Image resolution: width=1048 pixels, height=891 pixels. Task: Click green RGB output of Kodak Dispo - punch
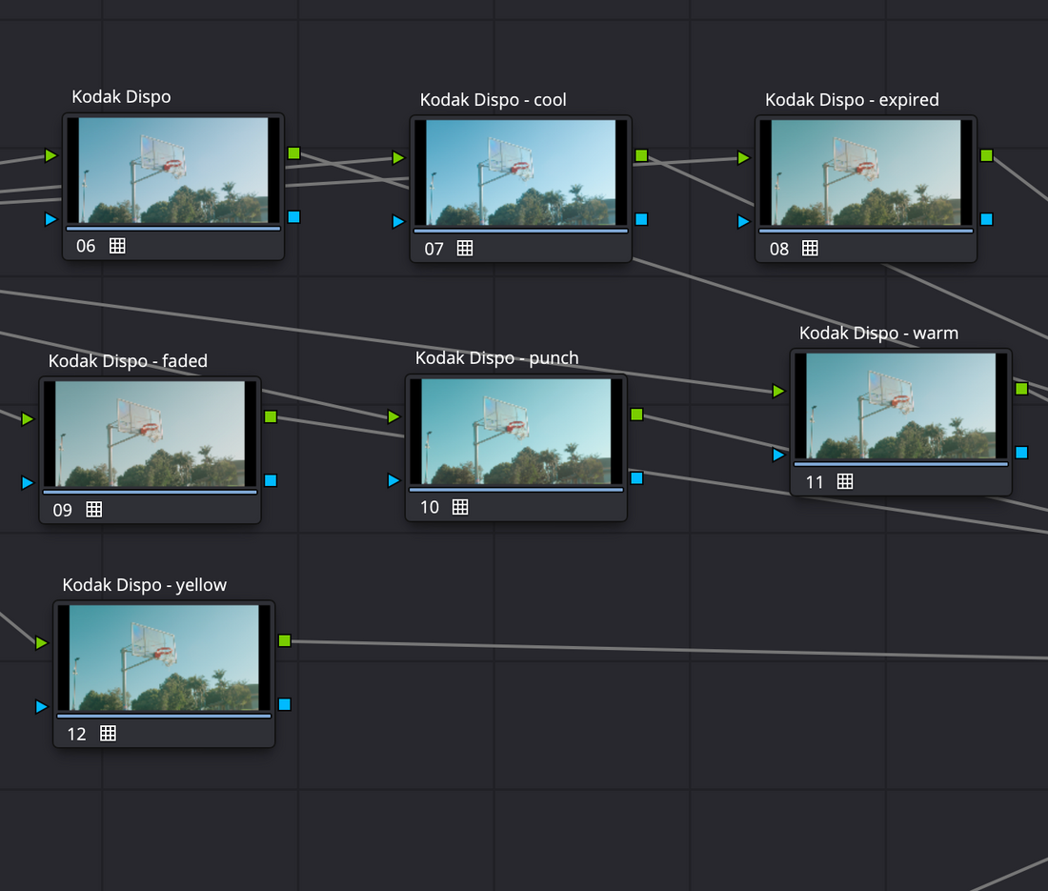click(x=636, y=415)
